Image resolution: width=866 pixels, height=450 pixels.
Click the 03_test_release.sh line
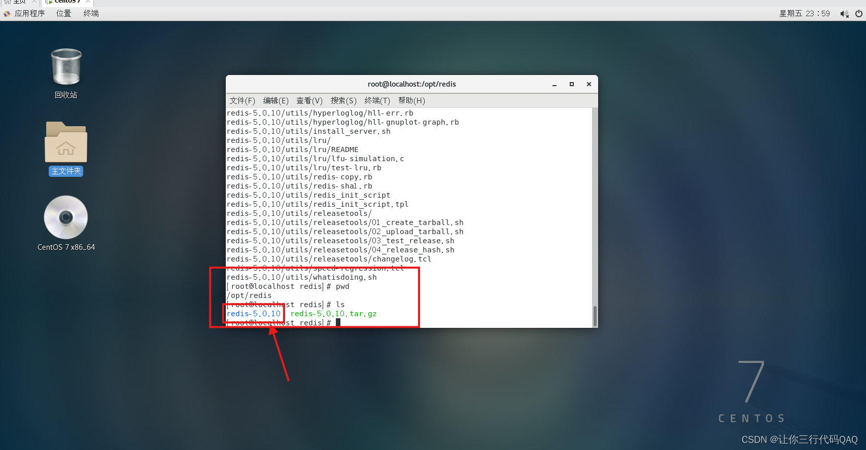(x=340, y=241)
